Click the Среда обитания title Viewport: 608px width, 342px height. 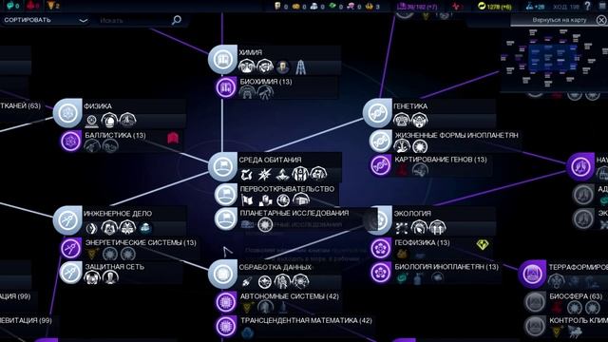pos(270,160)
